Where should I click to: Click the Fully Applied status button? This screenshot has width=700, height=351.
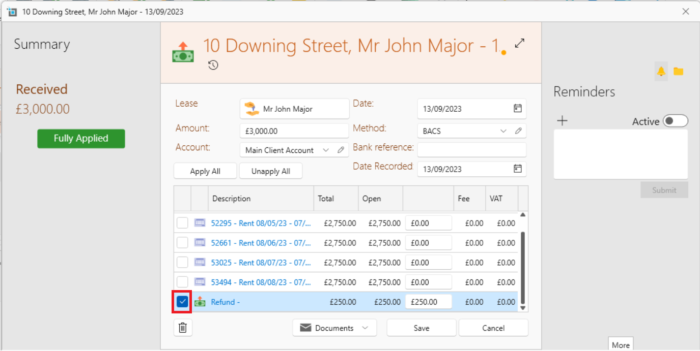point(81,138)
